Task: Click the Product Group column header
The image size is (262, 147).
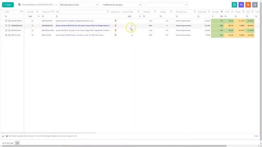Action: (x=181, y=12)
